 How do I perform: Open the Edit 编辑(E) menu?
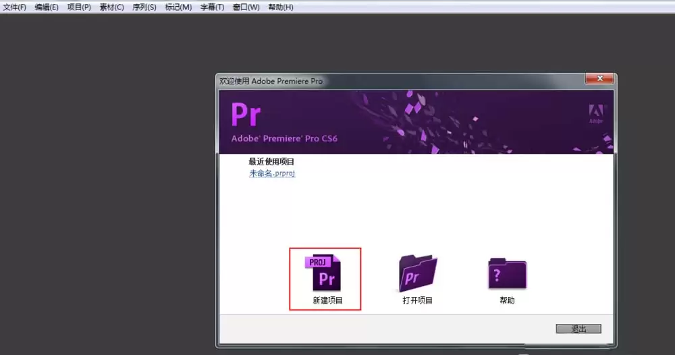tap(47, 7)
